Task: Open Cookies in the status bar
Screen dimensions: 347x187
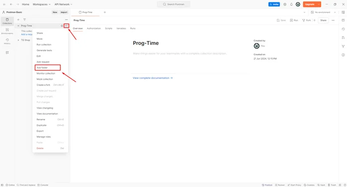Action: (x=309, y=185)
